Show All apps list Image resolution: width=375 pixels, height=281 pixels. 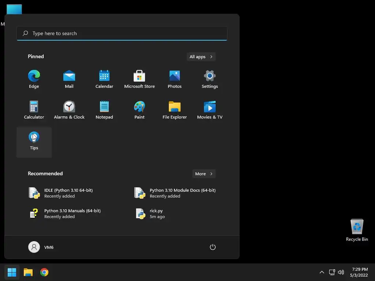click(201, 57)
